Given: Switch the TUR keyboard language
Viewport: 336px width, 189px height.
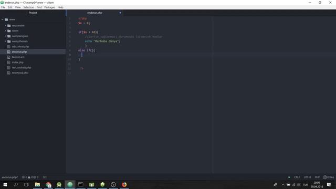Looking at the screenshot, I should (x=306, y=184).
